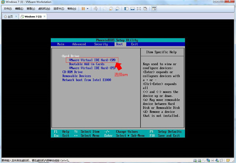This screenshot has width=236, height=163.
Task: Click F1 Help in the footer
Action: tap(62, 132)
